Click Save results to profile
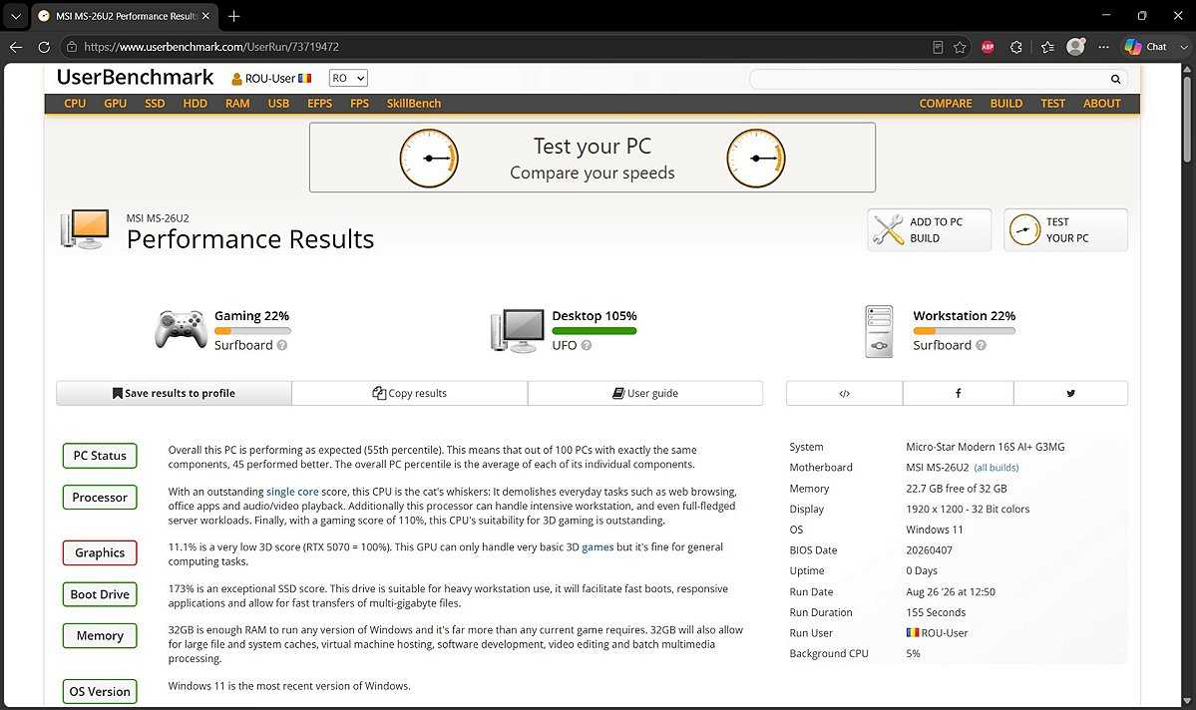 pyautogui.click(x=174, y=394)
